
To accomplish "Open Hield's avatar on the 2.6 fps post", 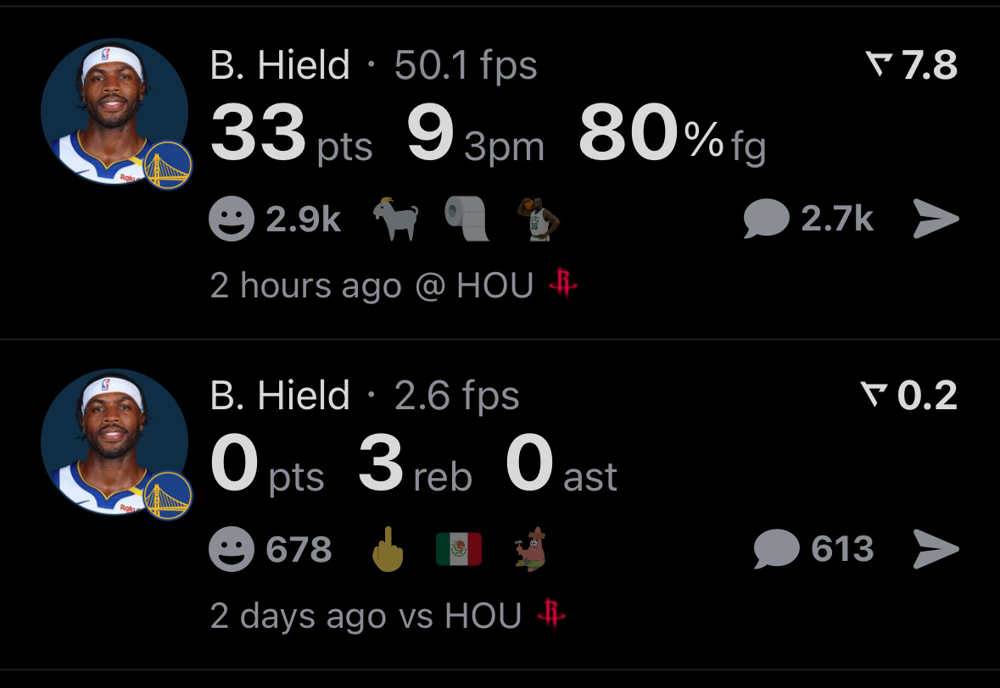I will tap(116, 443).
